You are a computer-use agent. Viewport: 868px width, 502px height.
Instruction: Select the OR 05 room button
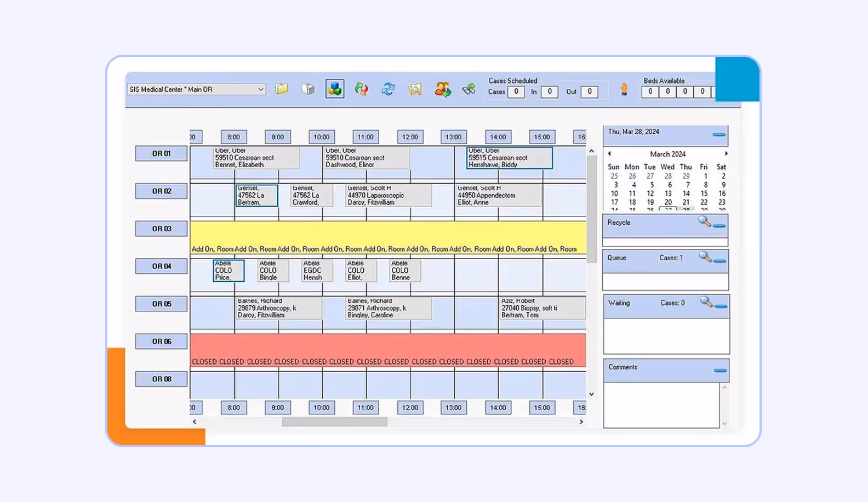click(162, 304)
